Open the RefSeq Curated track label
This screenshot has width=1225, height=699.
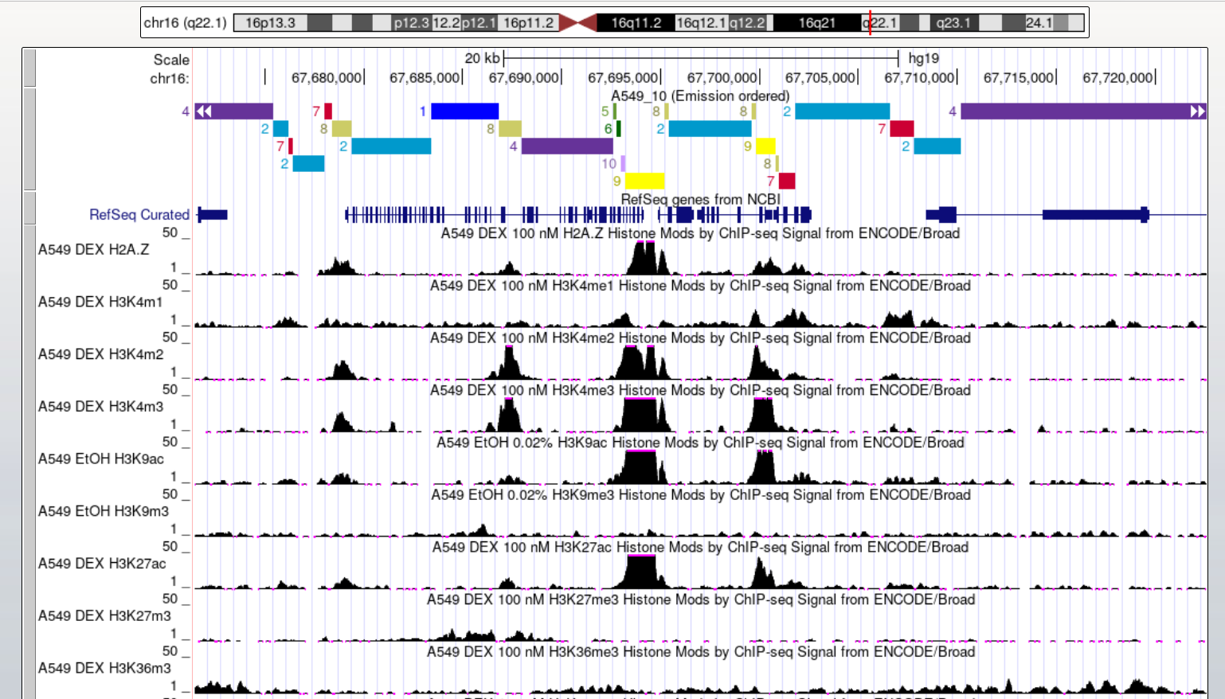[x=139, y=215]
